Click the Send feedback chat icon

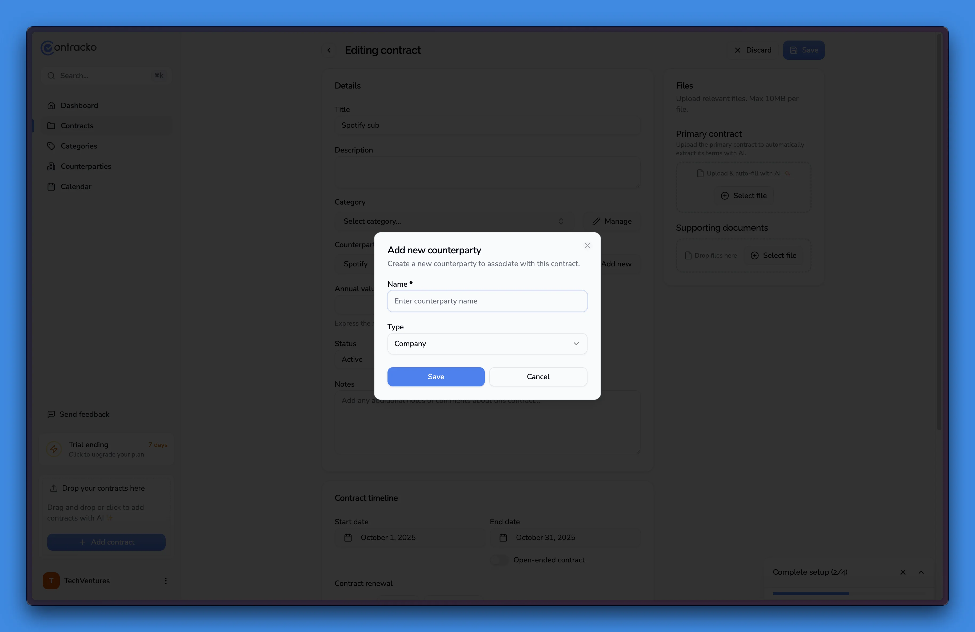(52, 414)
